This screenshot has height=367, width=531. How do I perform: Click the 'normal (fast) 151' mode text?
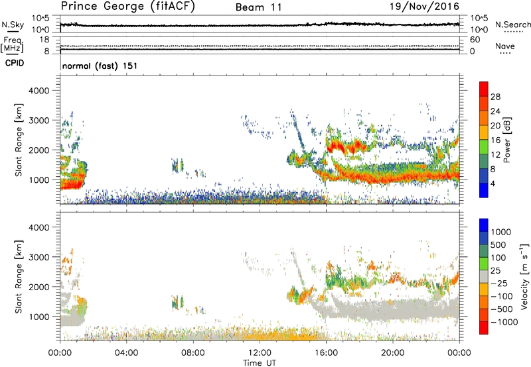pos(100,66)
